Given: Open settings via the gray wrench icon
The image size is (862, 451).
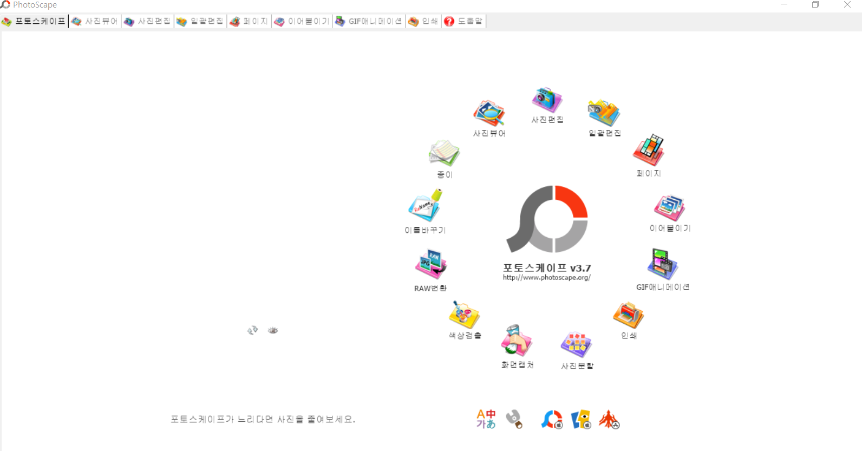Looking at the screenshot, I should (x=514, y=419).
